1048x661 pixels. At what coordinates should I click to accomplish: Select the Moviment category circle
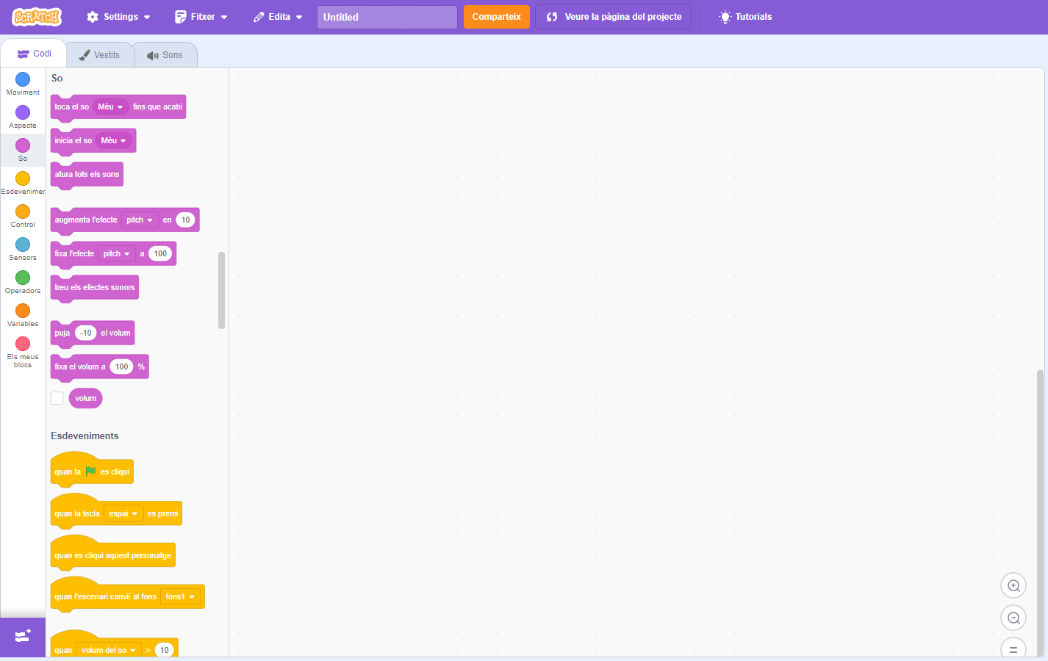[x=23, y=79]
